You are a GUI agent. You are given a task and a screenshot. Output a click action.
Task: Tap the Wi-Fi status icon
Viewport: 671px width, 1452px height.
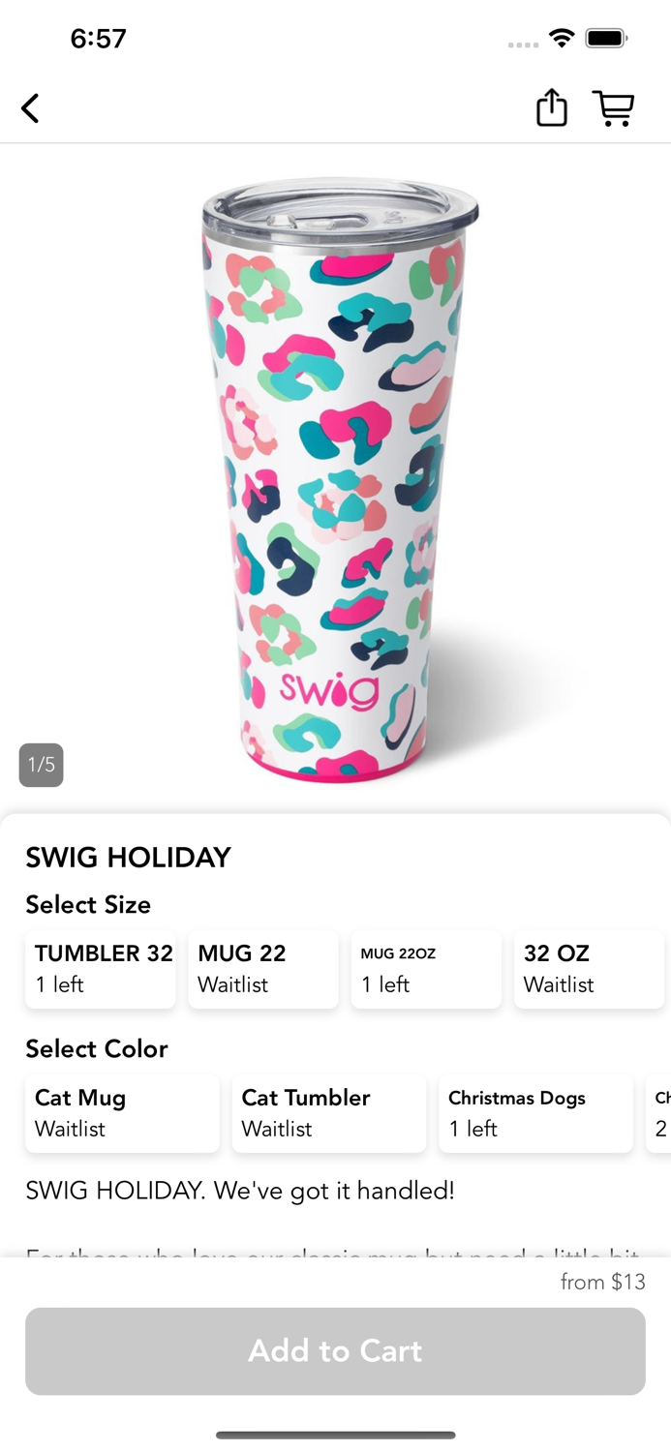(562, 39)
